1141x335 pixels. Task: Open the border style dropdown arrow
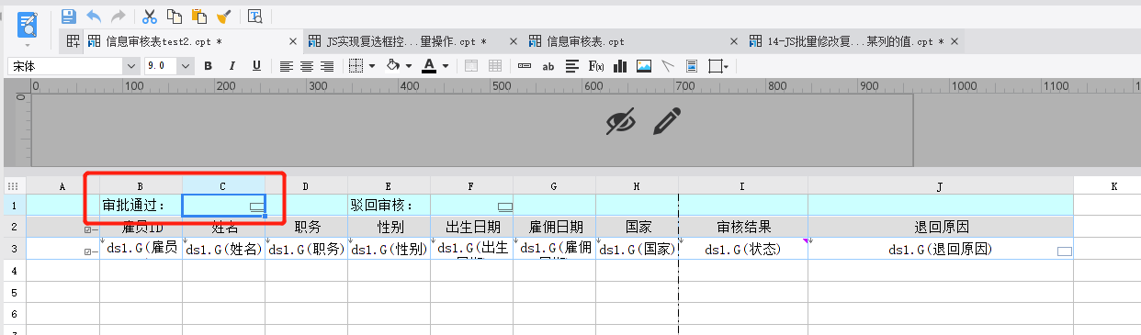[x=372, y=66]
